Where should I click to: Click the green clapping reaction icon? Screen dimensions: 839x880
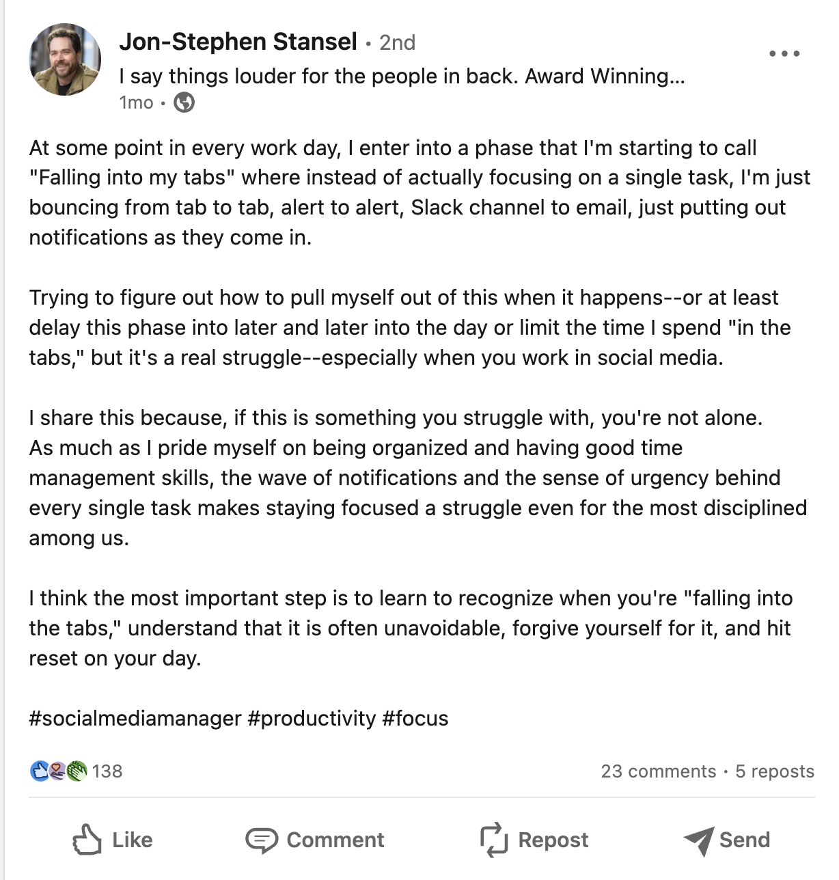point(77,771)
